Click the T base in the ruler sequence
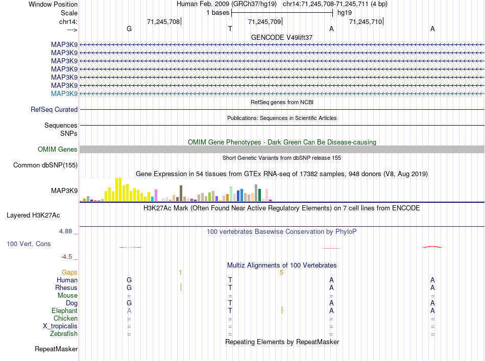Image resolution: width=485 pixels, height=361 pixels. [230, 29]
